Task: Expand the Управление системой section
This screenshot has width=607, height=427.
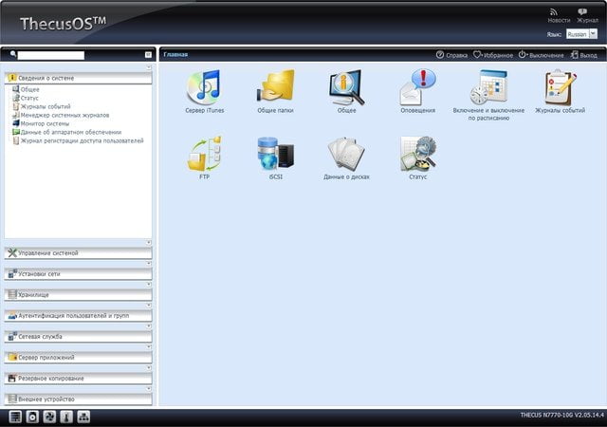Action: tap(78, 253)
